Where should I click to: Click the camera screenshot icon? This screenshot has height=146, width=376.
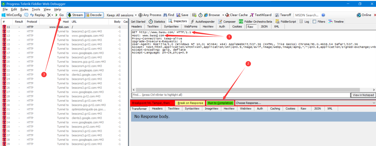coord(194,15)
